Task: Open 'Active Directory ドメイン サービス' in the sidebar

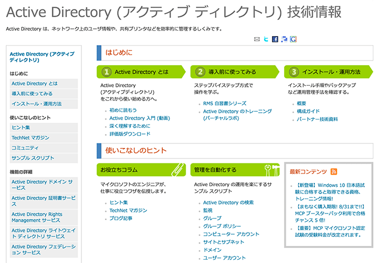Action: [x=44, y=185]
